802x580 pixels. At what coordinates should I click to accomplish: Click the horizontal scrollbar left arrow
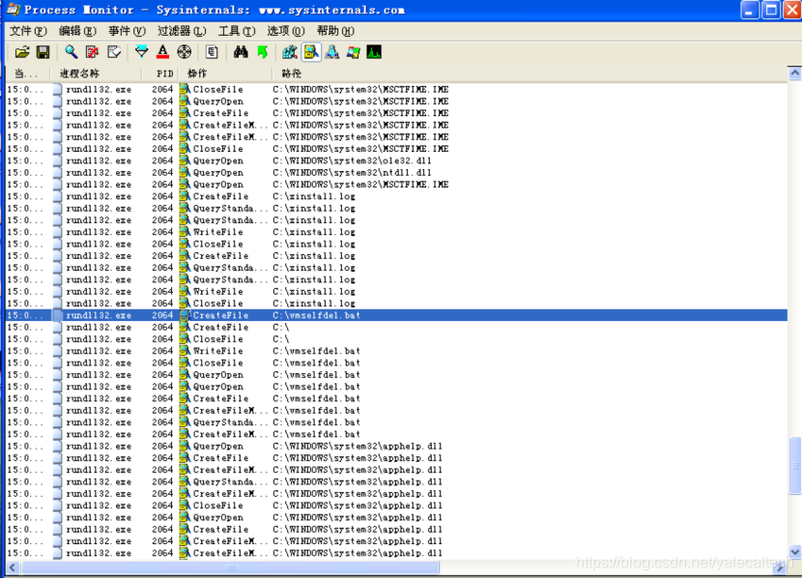(13, 567)
